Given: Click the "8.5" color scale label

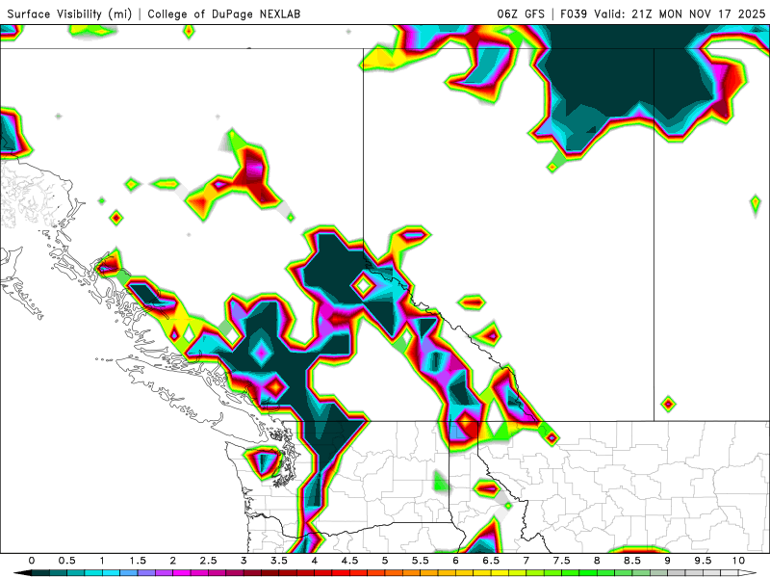Looking at the screenshot, I should click(632, 561).
